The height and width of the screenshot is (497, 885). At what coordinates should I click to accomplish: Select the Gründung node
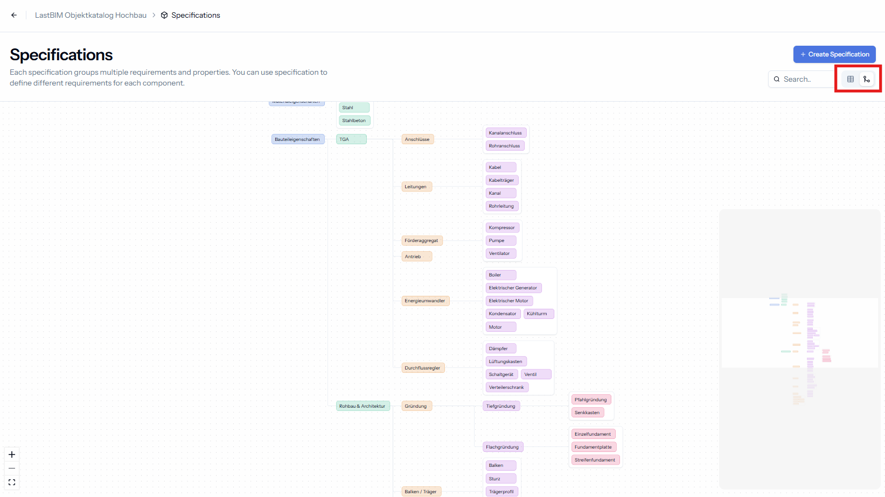tap(417, 406)
